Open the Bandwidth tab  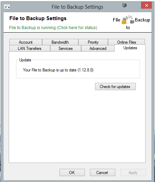click(60, 42)
